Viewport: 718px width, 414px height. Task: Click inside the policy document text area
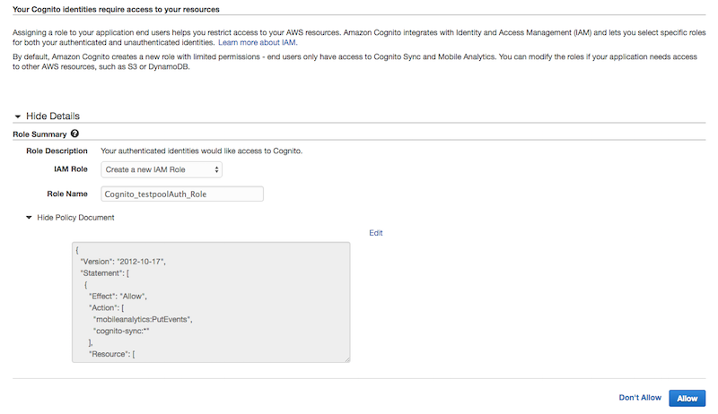point(211,302)
